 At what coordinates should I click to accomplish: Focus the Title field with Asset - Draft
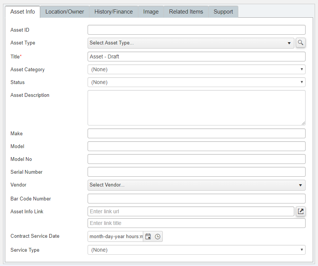coord(197,57)
